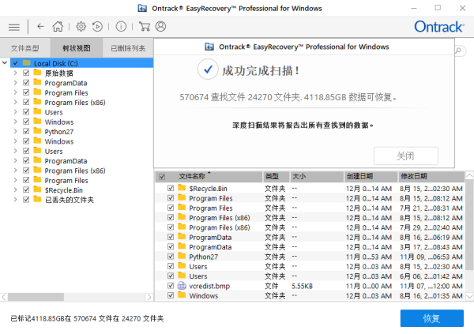Uncheck $Recycle.Bin checkbox in file list
Screen dimensions: 474x334
pyautogui.click(x=171, y=188)
